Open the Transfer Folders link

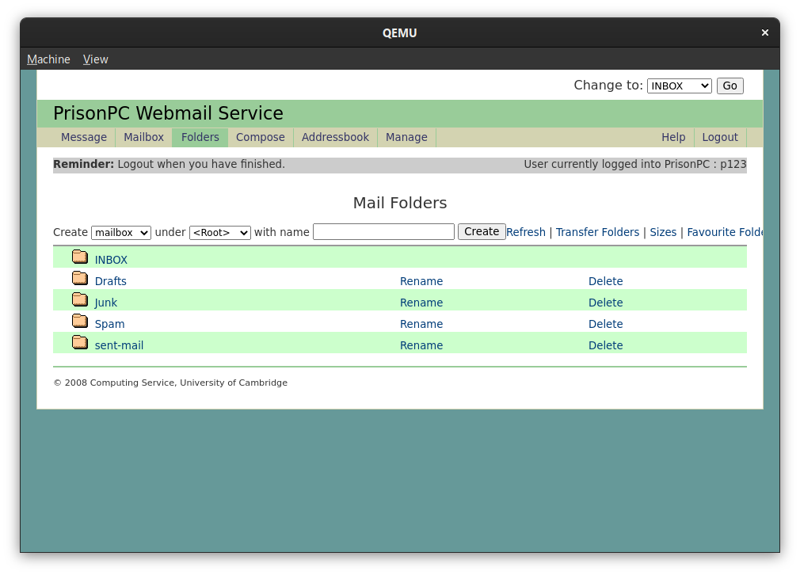tap(597, 232)
